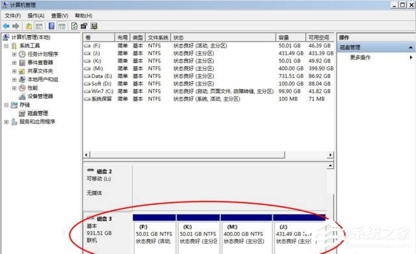The image size is (416, 254).
Task: Click the drive icon for Win7 (C:)
Action: [87, 91]
